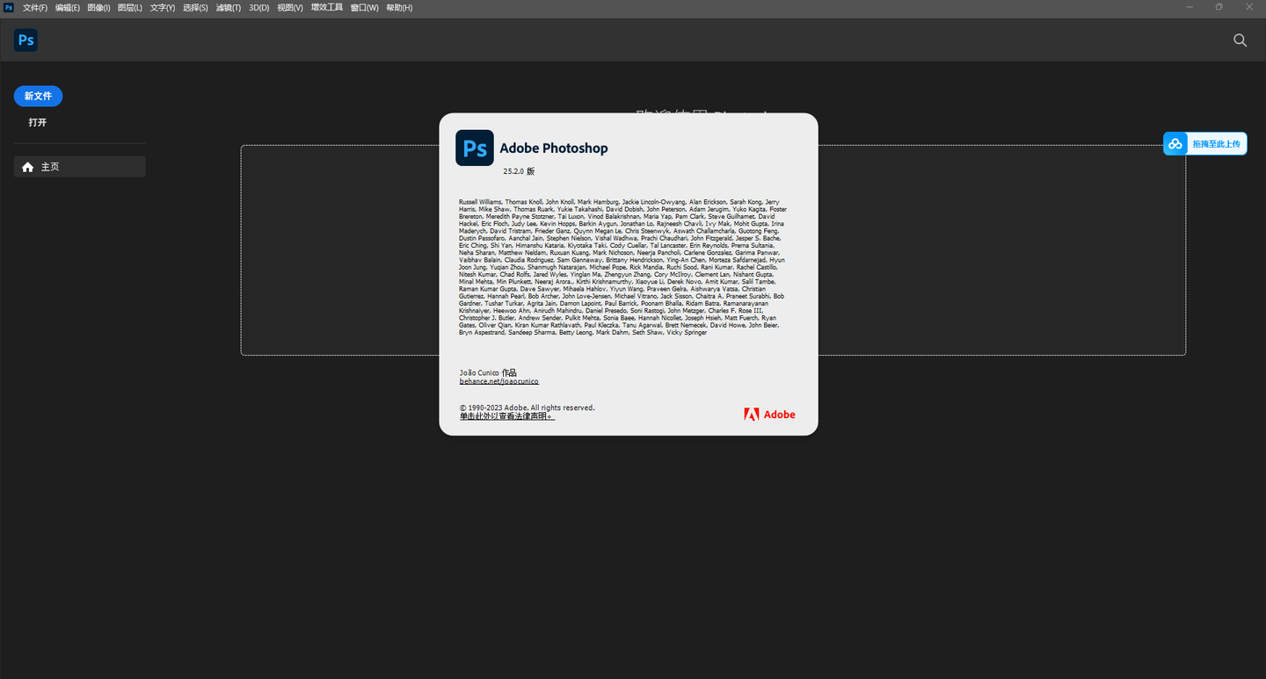
Task: Open the 视图(V) menu
Action: [x=290, y=8]
